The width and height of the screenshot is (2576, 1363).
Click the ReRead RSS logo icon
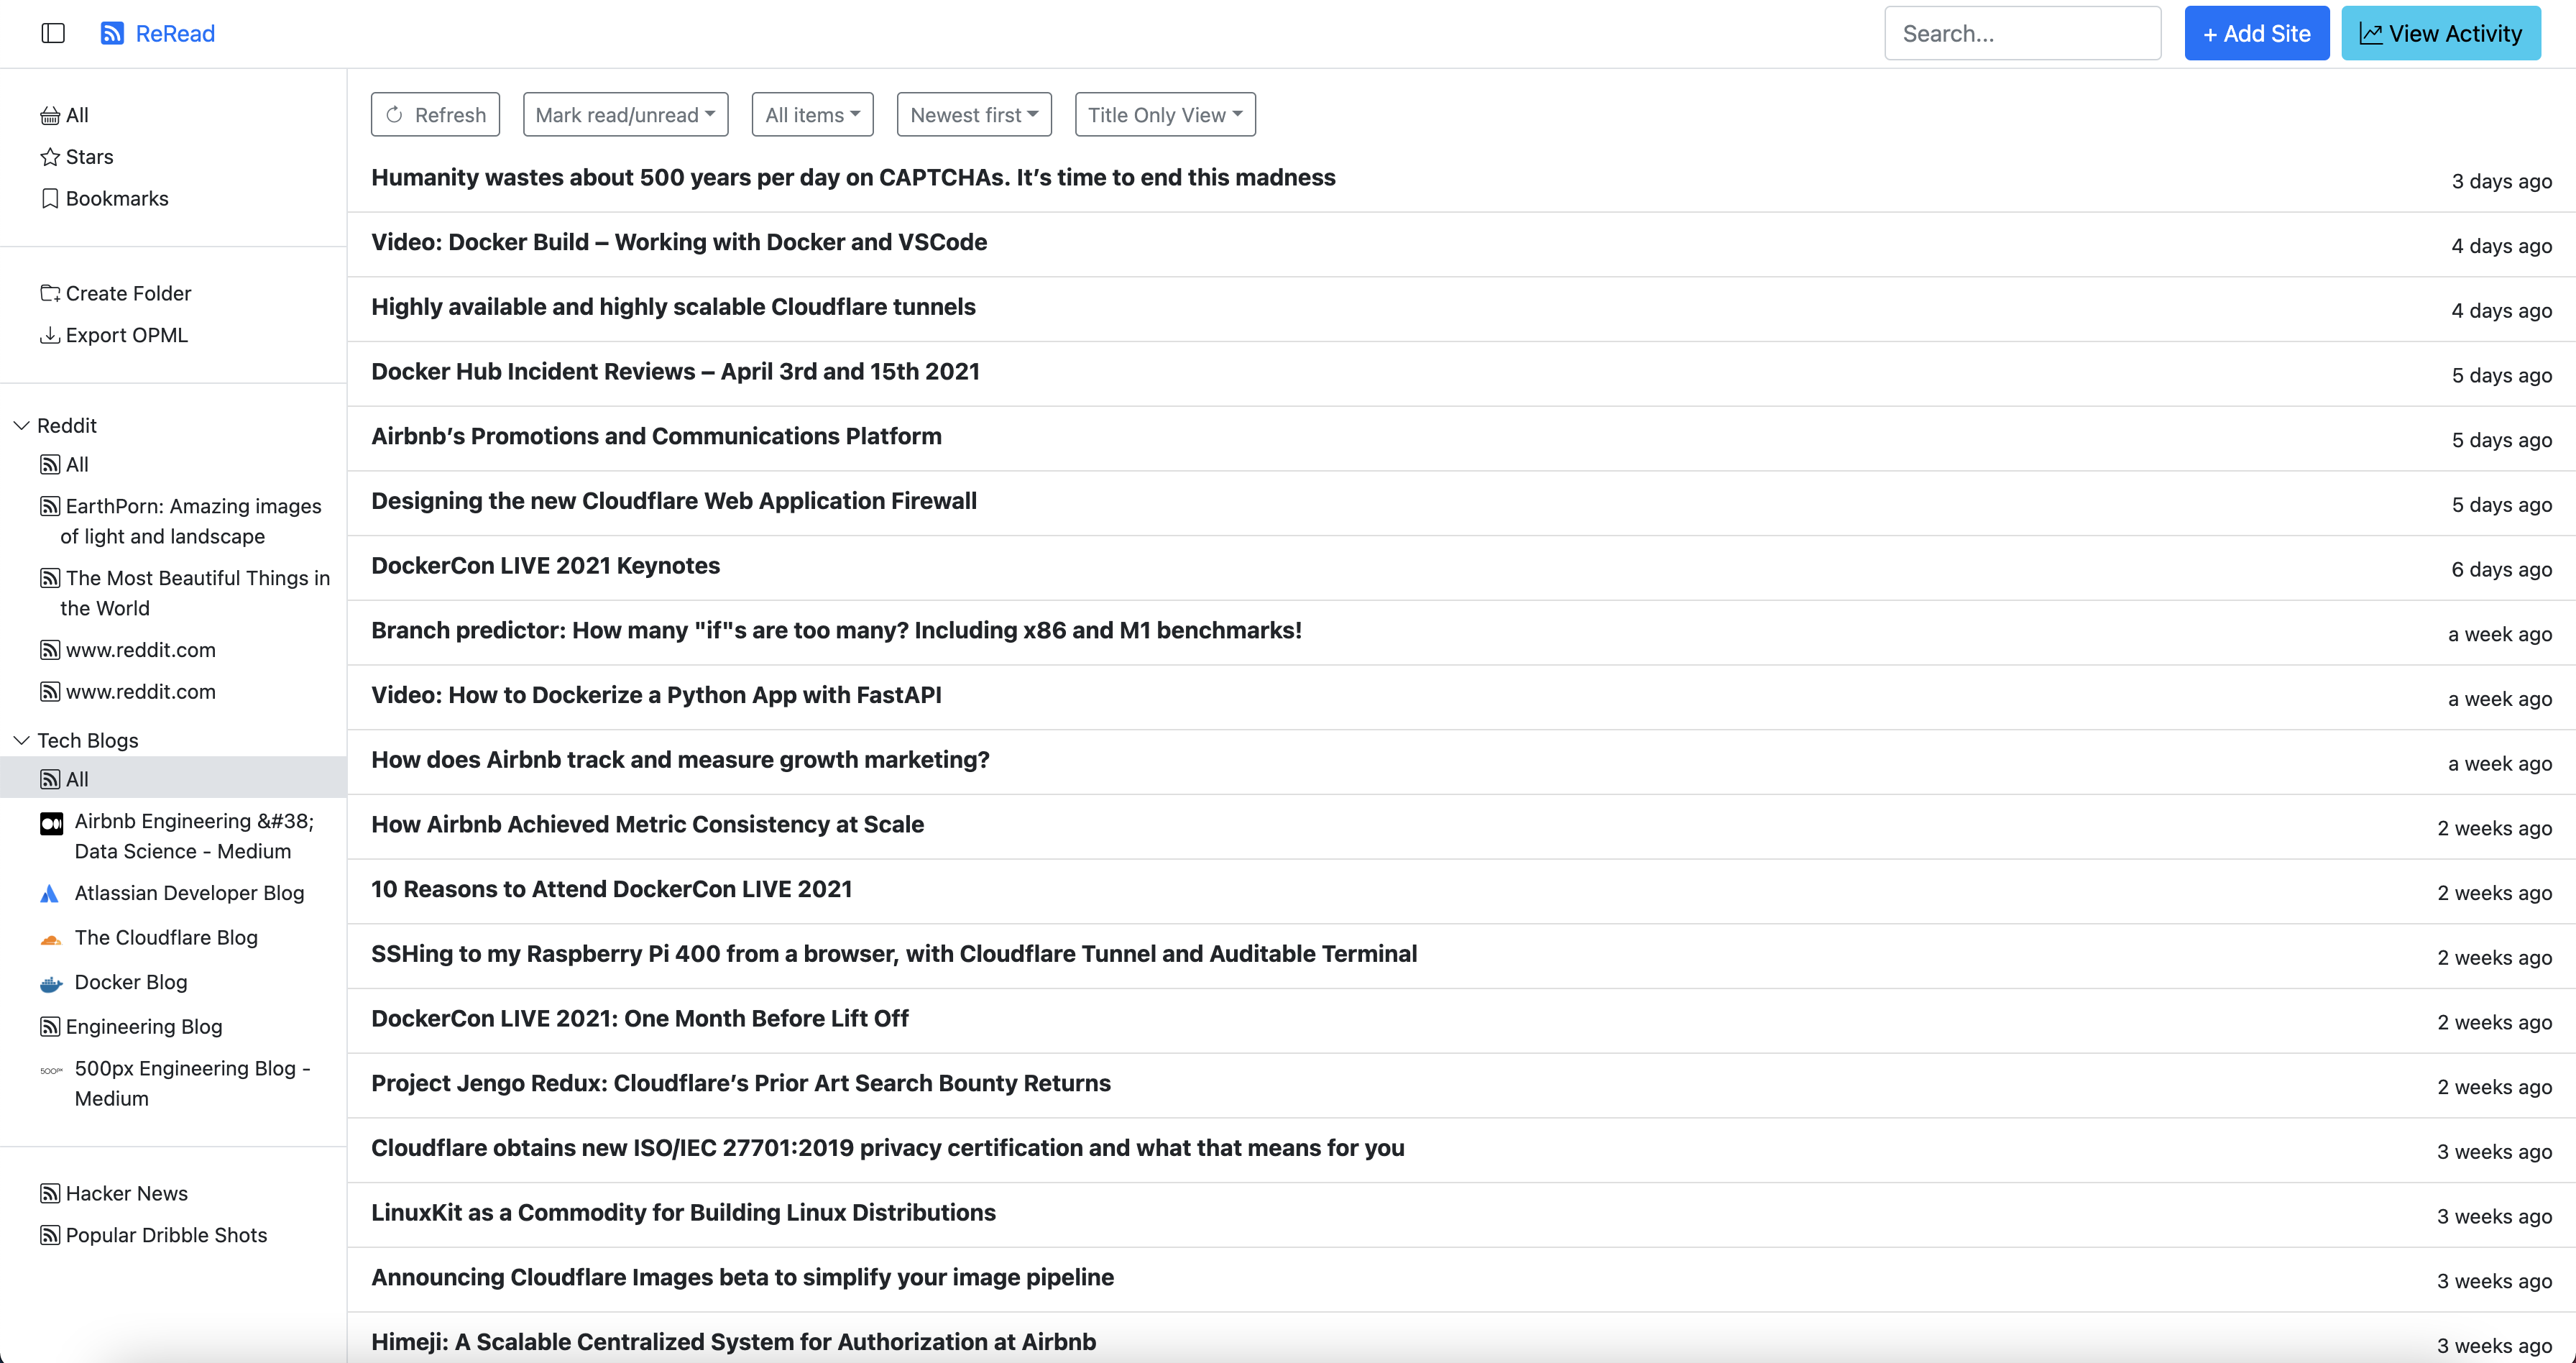[112, 33]
